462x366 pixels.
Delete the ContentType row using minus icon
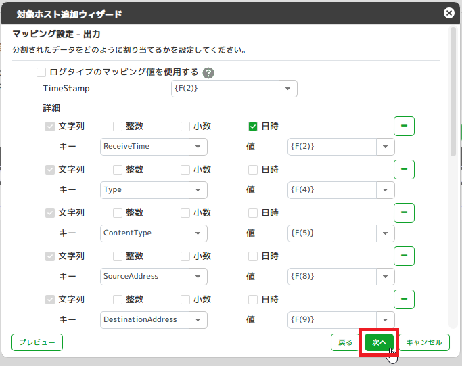click(x=404, y=212)
